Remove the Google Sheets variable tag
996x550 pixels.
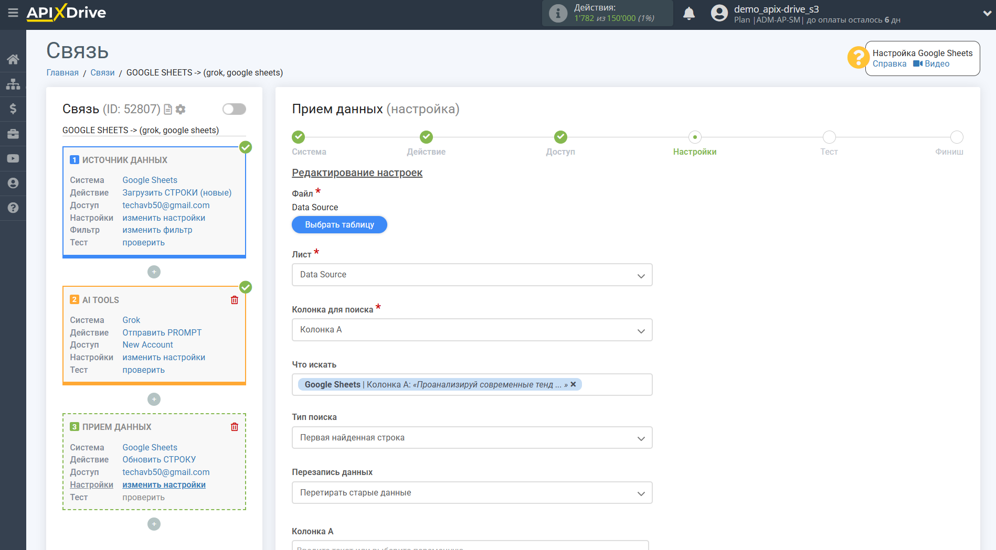pyautogui.click(x=573, y=384)
